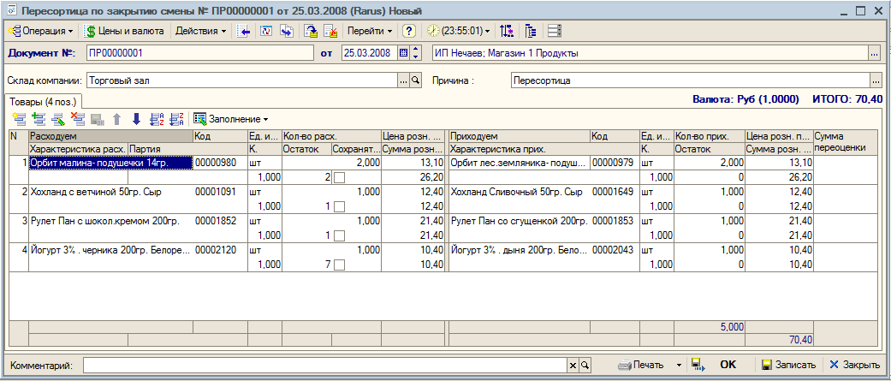The height and width of the screenshot is (381, 891).
Task: Open calendar picker next to date 25.03.2008
Action: [404, 53]
